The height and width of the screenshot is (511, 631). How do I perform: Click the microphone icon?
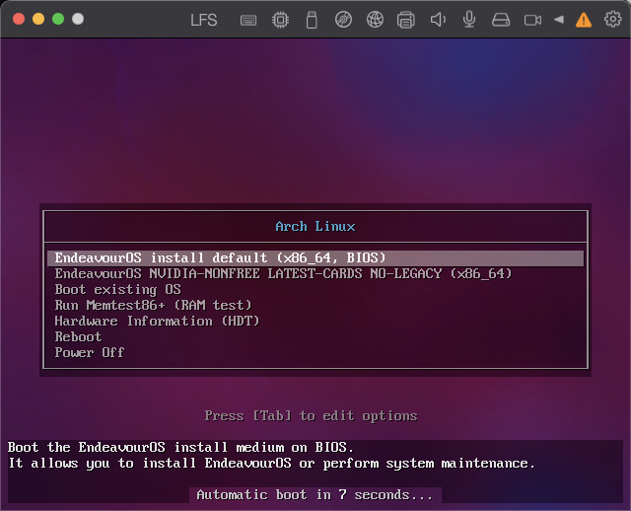point(469,20)
